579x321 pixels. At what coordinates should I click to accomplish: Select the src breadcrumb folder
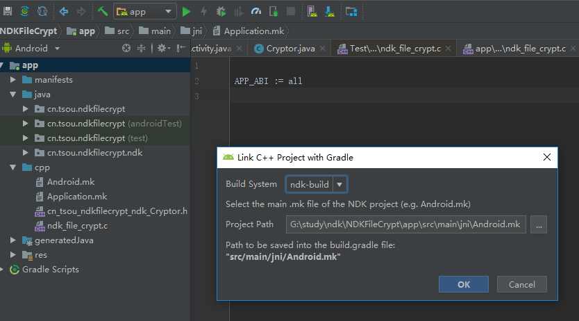click(117, 31)
